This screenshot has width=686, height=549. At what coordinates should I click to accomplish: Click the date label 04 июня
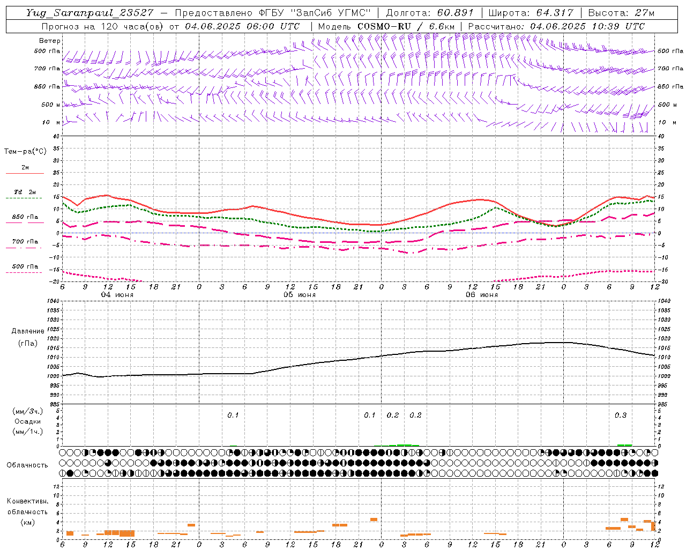point(117,295)
